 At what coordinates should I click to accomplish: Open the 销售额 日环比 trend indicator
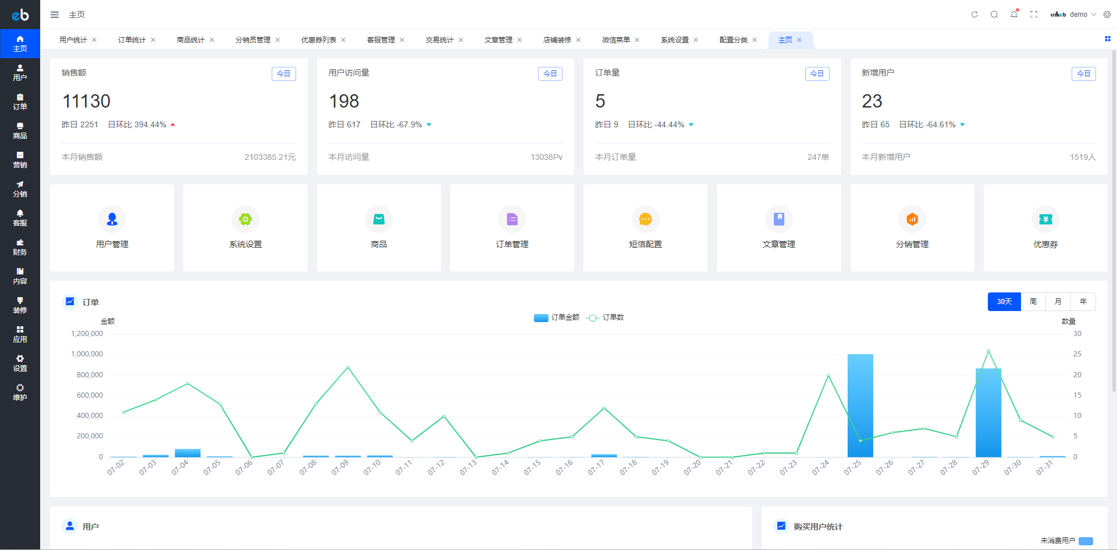[x=172, y=124]
